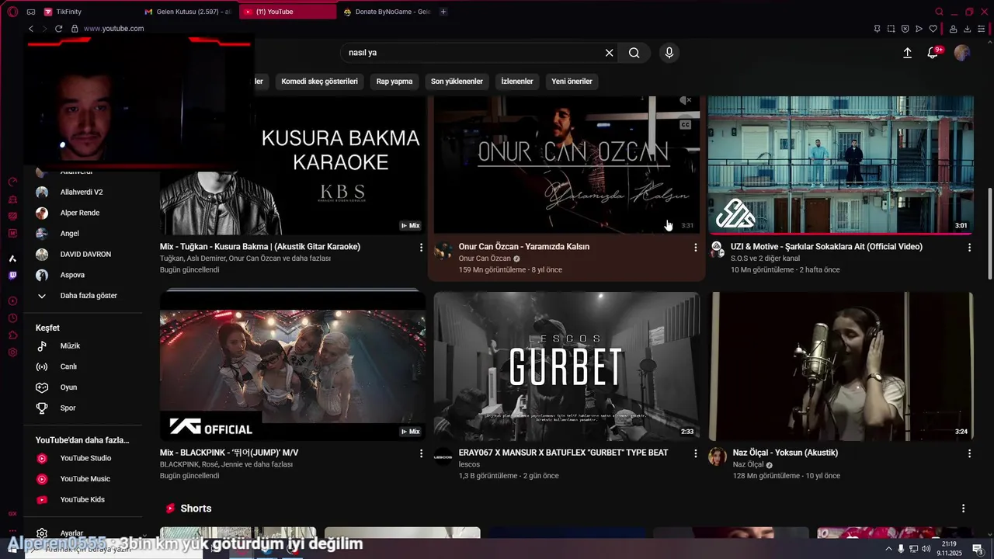The width and height of the screenshot is (994, 559).
Task: Open the YouTube account avatar
Action: pyautogui.click(x=962, y=53)
